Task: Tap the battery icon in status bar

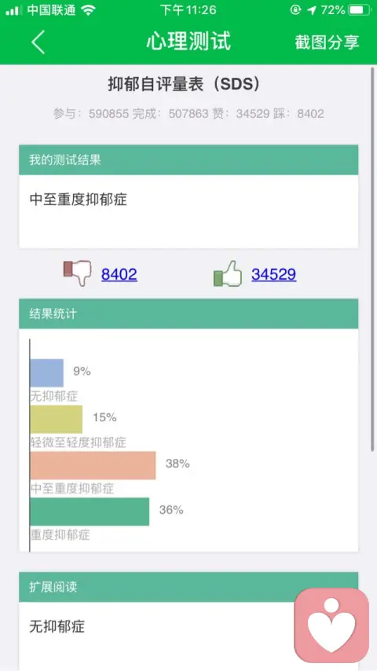Action: (360, 10)
